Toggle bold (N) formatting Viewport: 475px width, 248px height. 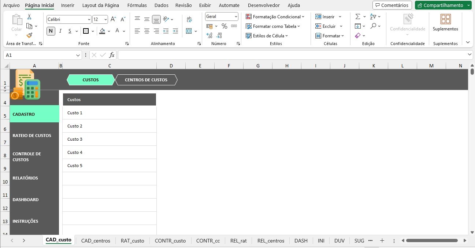[51, 31]
